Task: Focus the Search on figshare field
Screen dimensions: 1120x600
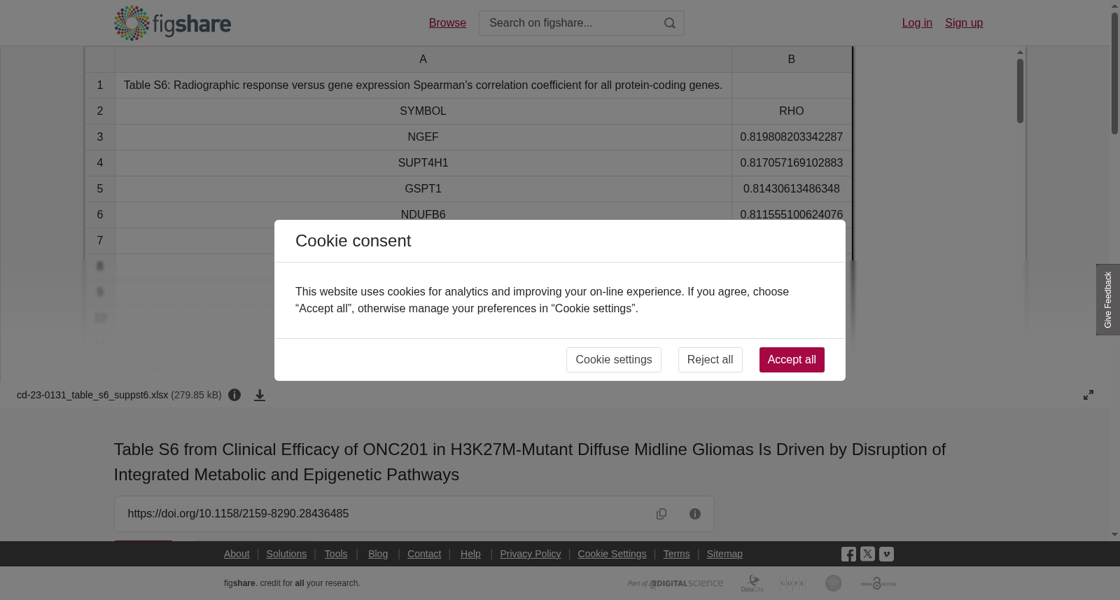Action: pos(570,23)
